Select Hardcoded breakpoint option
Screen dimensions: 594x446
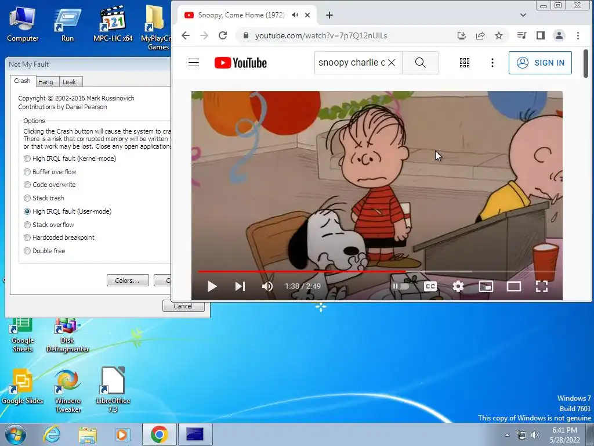(x=59, y=238)
